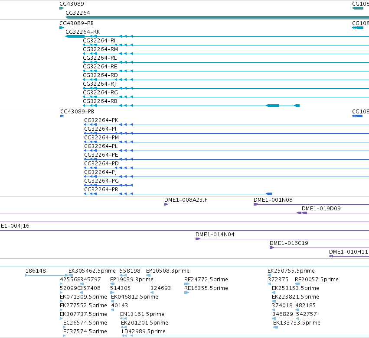
Task: Select the DME1-019D09 feature label
Action: (321, 209)
